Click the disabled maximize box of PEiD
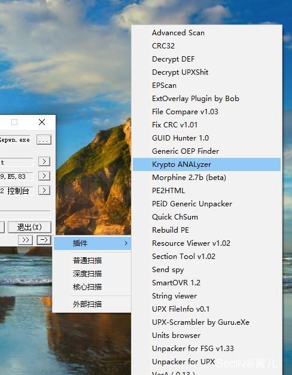This screenshot has width=292, height=375. coord(14,122)
